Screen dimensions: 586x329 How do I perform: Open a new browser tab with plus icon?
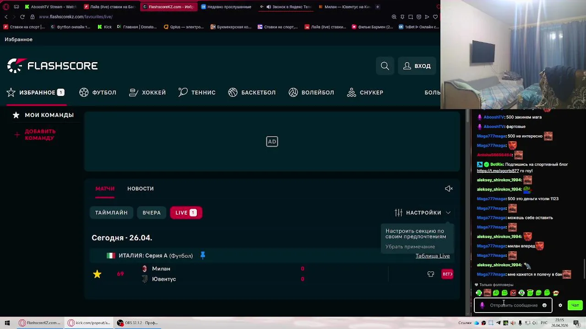coord(378,7)
